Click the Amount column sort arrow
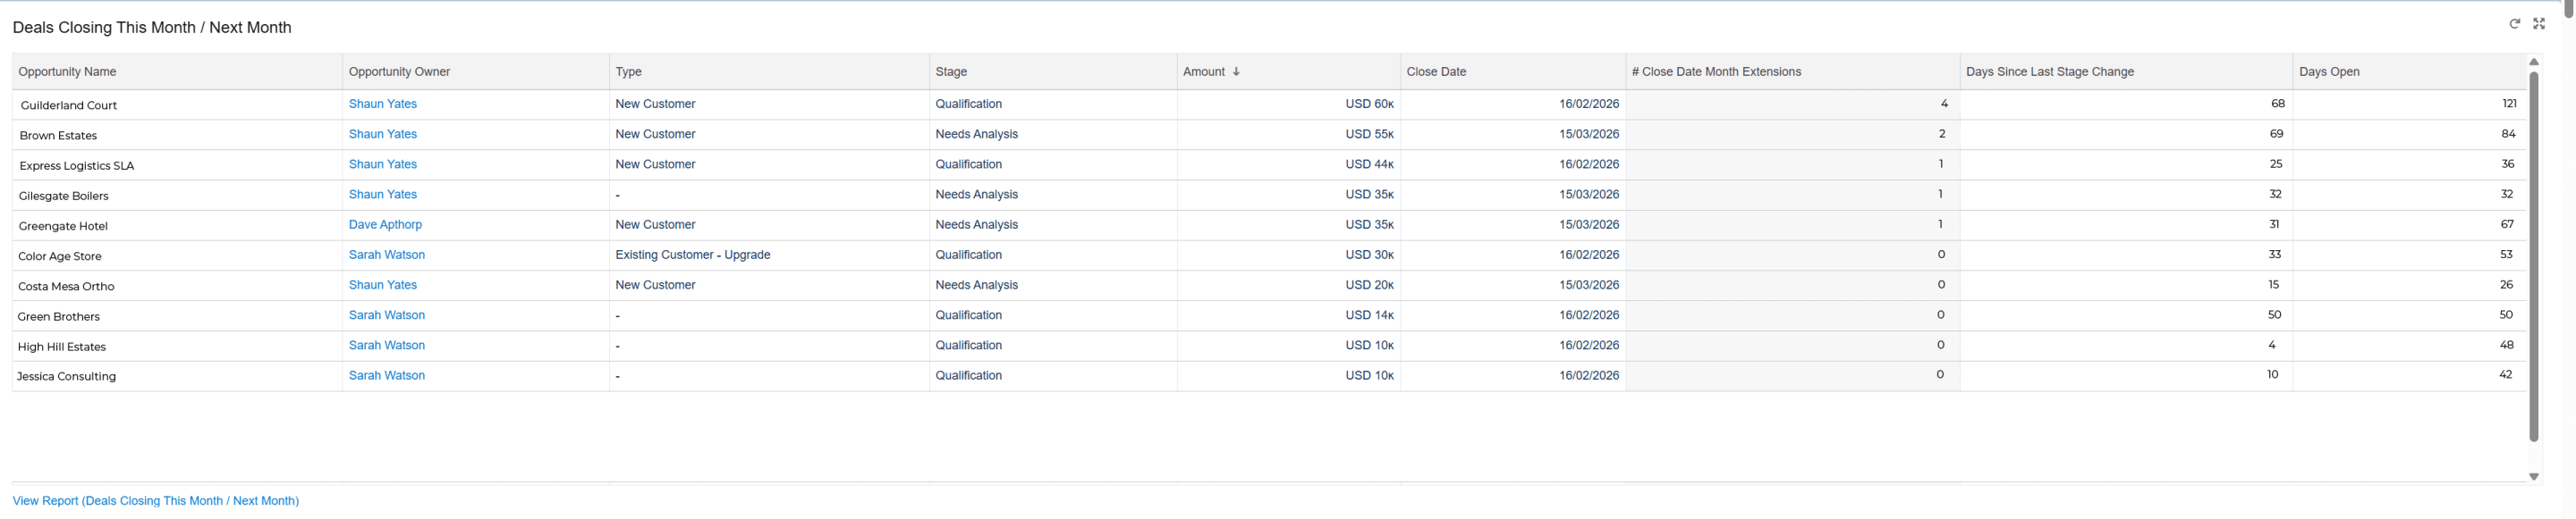This screenshot has width=2576, height=519. 1236,71
